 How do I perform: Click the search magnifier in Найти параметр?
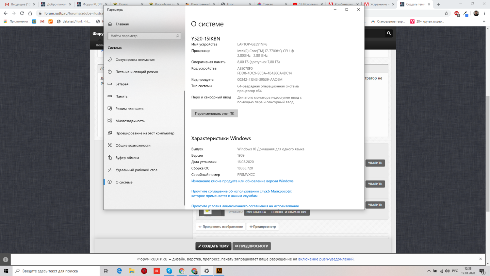pyautogui.click(x=177, y=36)
